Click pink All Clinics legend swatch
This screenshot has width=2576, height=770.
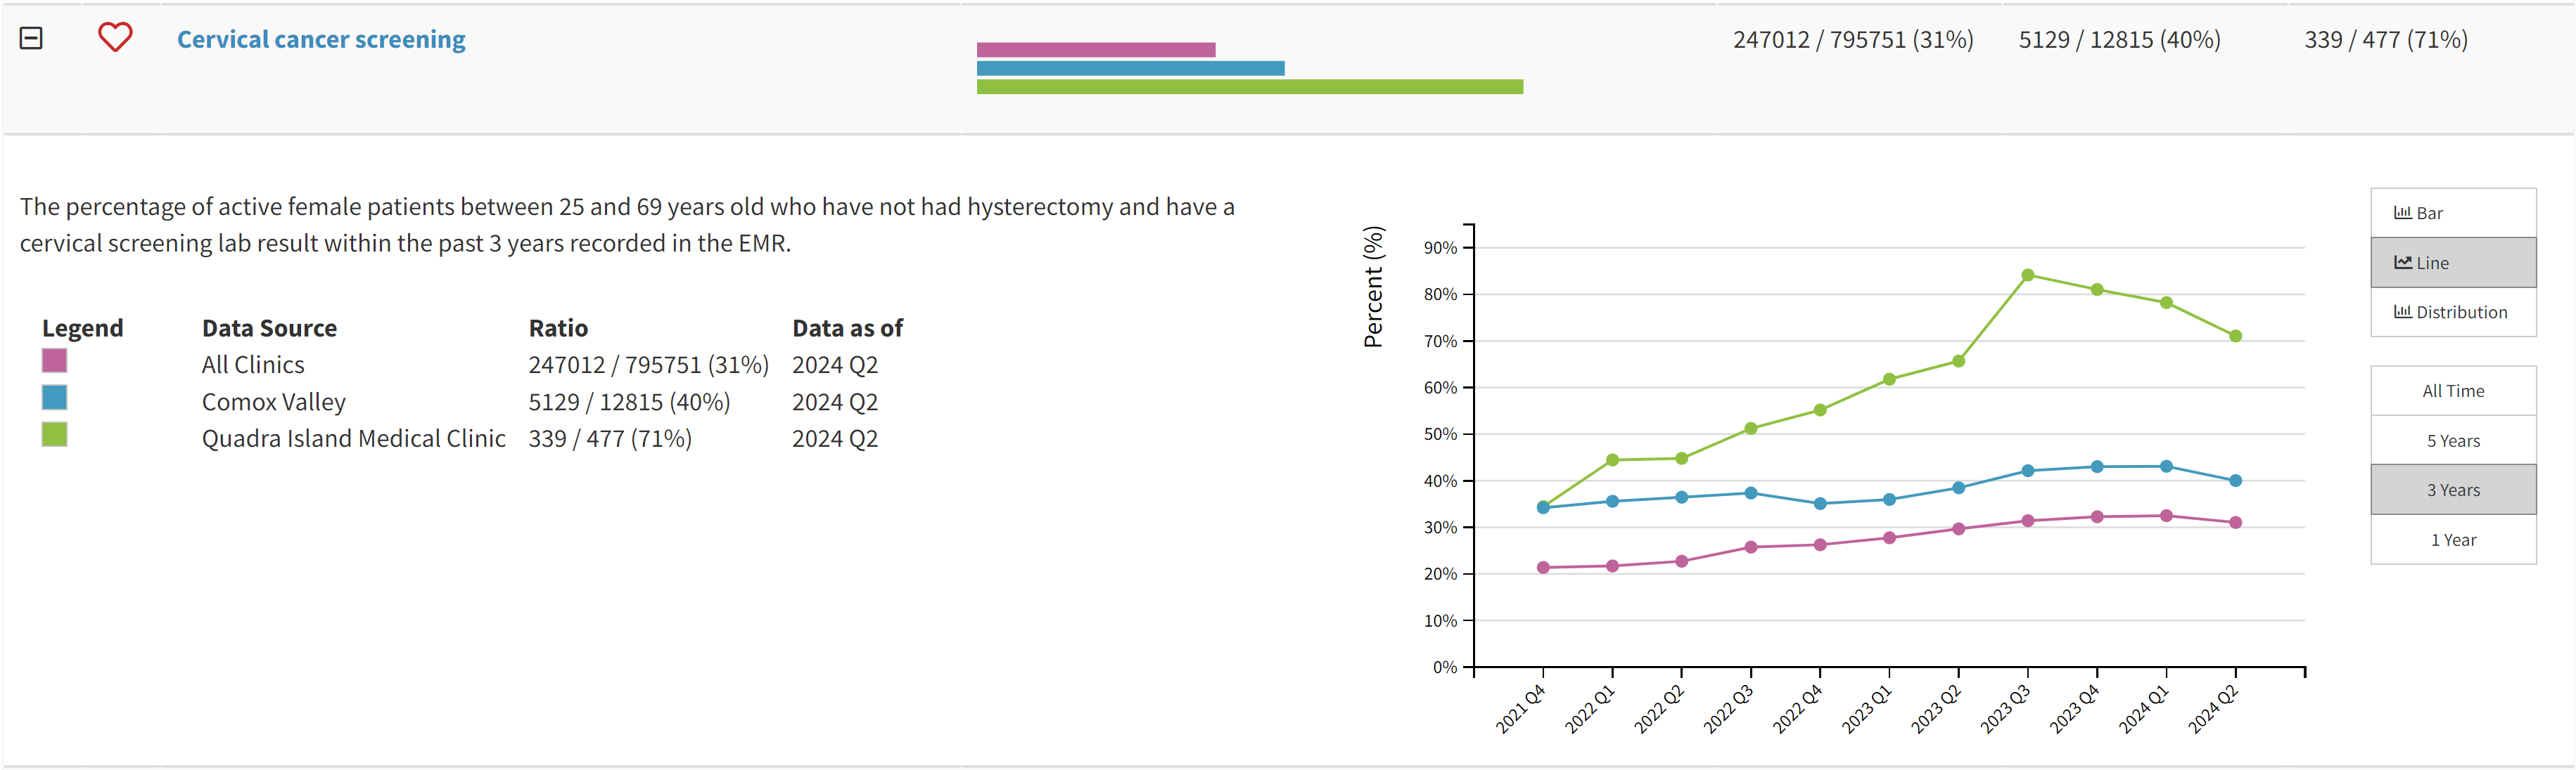[54, 360]
